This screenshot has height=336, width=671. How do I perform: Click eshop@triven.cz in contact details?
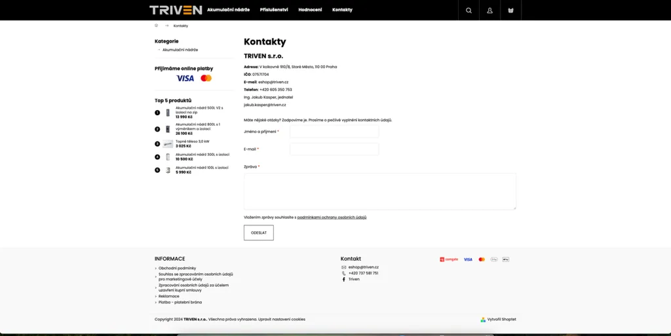click(x=273, y=82)
